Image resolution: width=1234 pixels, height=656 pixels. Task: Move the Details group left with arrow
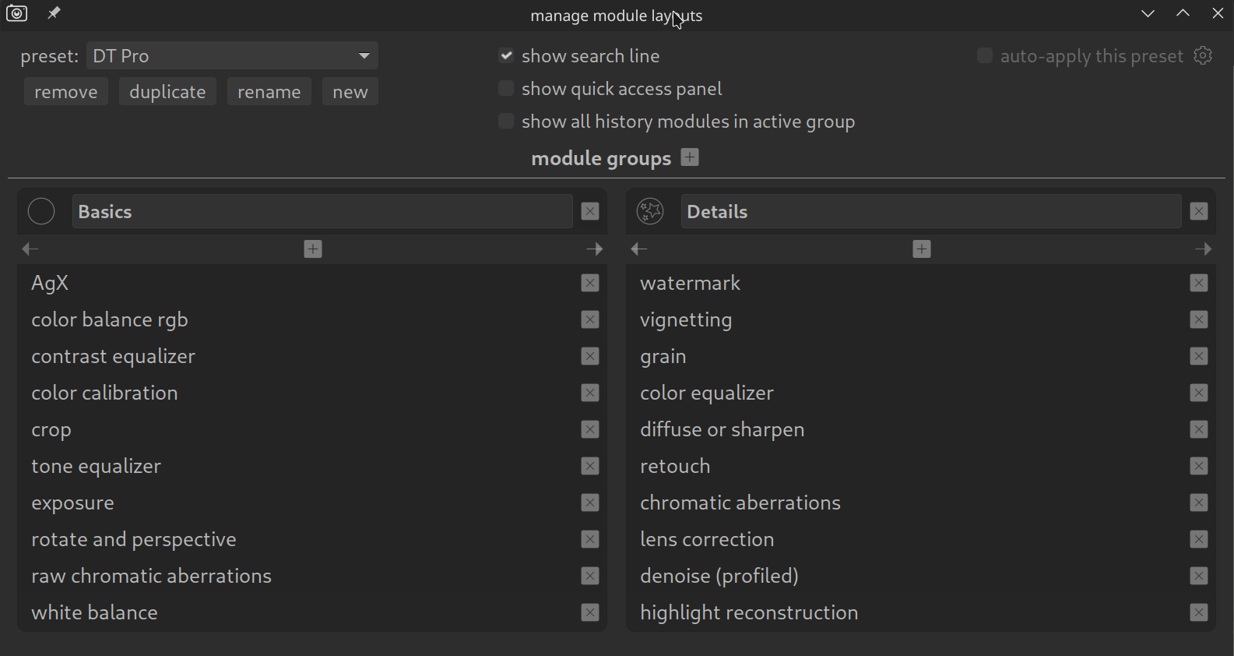(639, 249)
